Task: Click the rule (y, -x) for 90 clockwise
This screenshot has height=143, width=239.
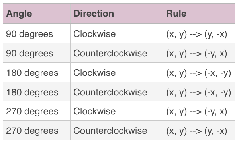Action: pyautogui.click(x=197, y=34)
